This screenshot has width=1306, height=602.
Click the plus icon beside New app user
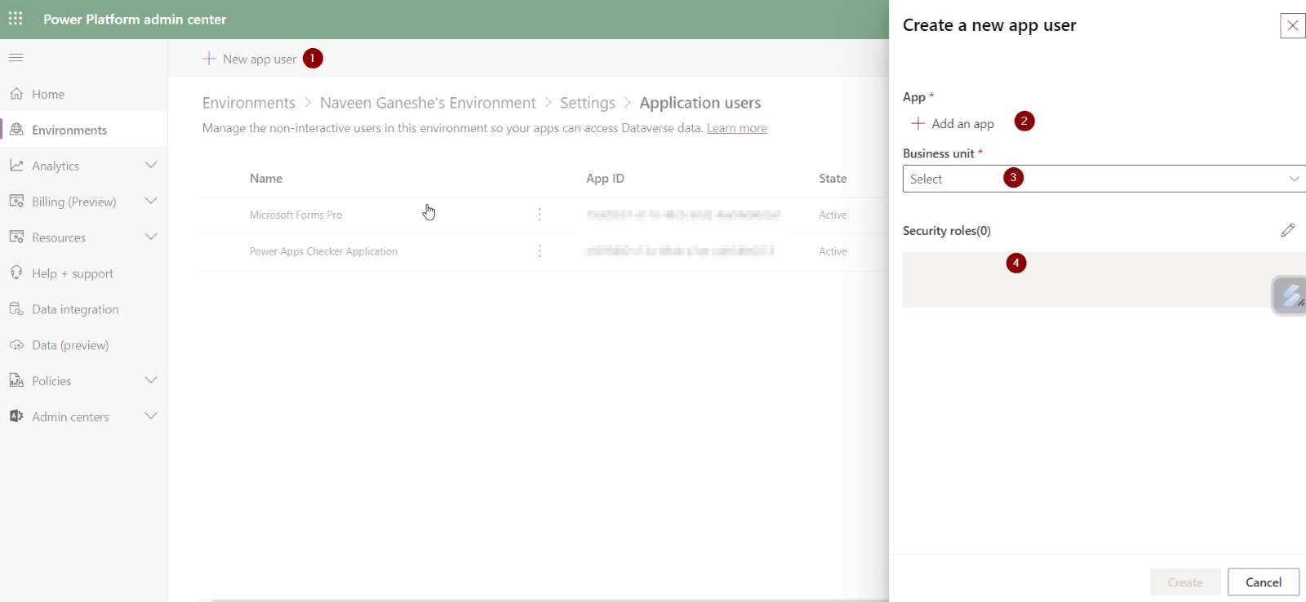pos(209,59)
